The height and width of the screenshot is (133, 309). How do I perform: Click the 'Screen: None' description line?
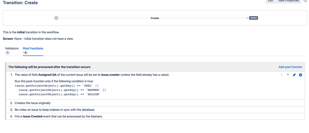38,39
